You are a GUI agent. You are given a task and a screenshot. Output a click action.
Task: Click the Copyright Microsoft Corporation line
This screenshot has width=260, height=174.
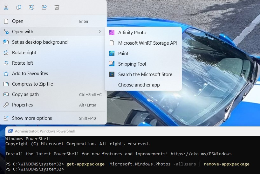pos(78,144)
